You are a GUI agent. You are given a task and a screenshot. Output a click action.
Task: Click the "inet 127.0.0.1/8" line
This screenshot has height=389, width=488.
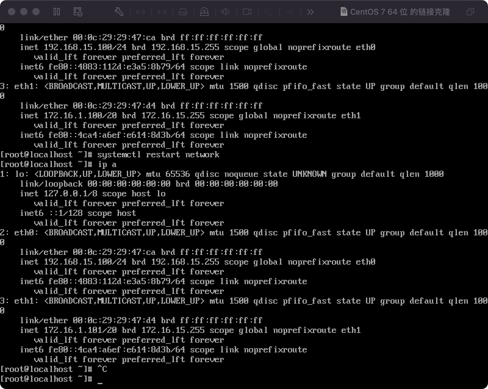click(x=93, y=194)
